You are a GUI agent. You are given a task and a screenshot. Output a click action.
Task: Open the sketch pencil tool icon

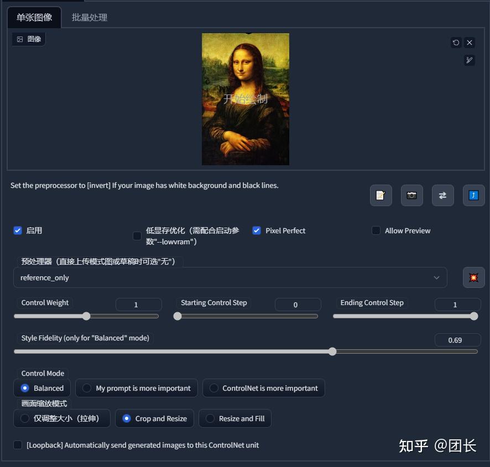[470, 60]
